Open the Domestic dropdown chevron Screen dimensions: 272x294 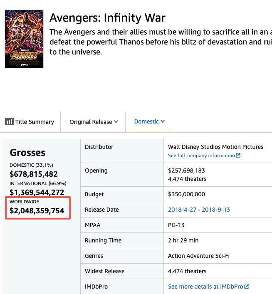[163, 121]
